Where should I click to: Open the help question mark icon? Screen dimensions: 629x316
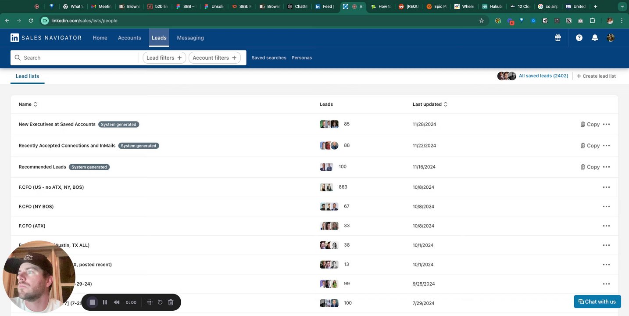[x=579, y=38]
